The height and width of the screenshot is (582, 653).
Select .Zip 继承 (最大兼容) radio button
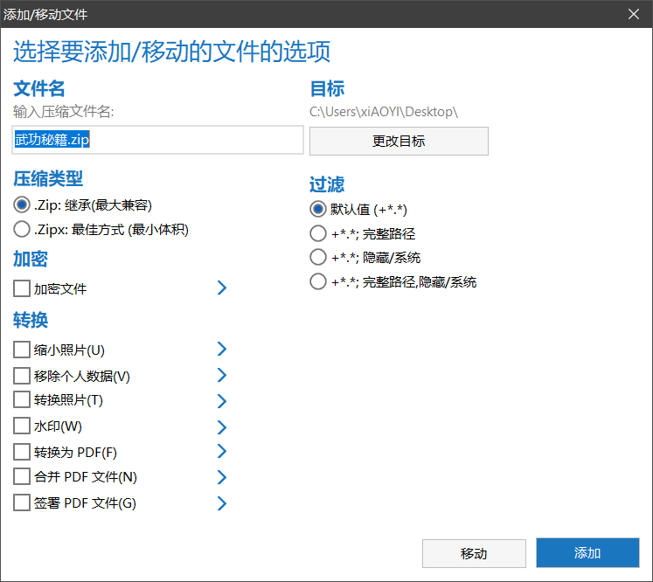tap(22, 204)
